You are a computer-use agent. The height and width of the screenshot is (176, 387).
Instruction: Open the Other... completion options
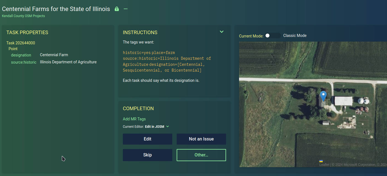coord(201,155)
